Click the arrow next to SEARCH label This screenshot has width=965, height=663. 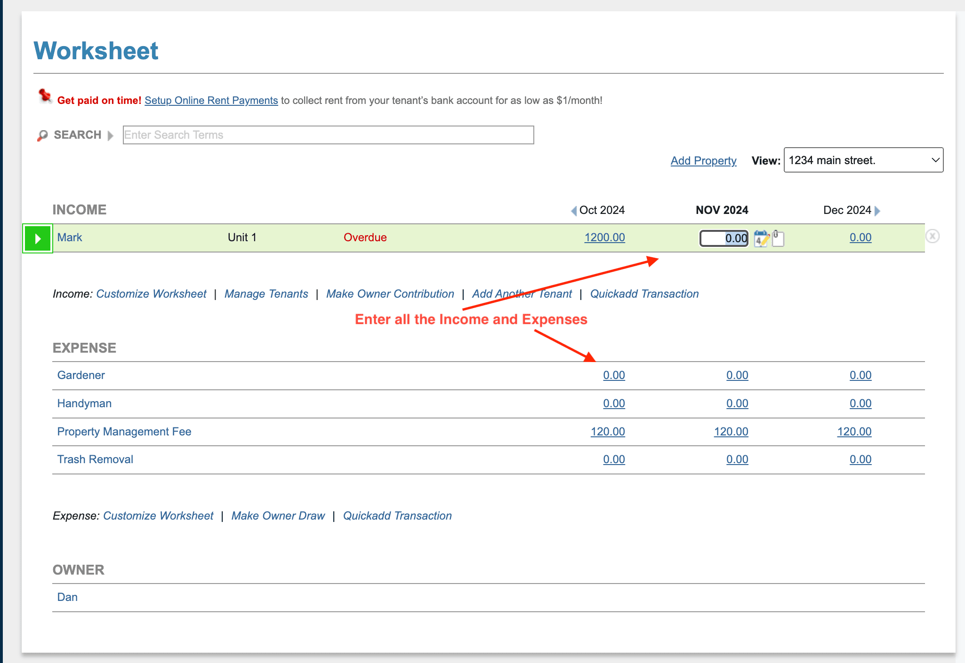(x=110, y=135)
